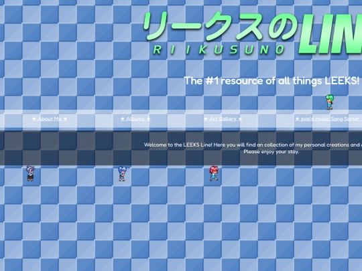Select the '#1 resource of all things LEEKS!' tagline
The image size is (362, 271).
271,81
